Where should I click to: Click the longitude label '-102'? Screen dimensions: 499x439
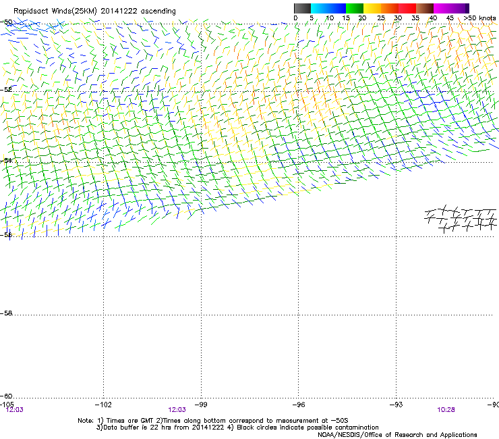[x=103, y=405]
